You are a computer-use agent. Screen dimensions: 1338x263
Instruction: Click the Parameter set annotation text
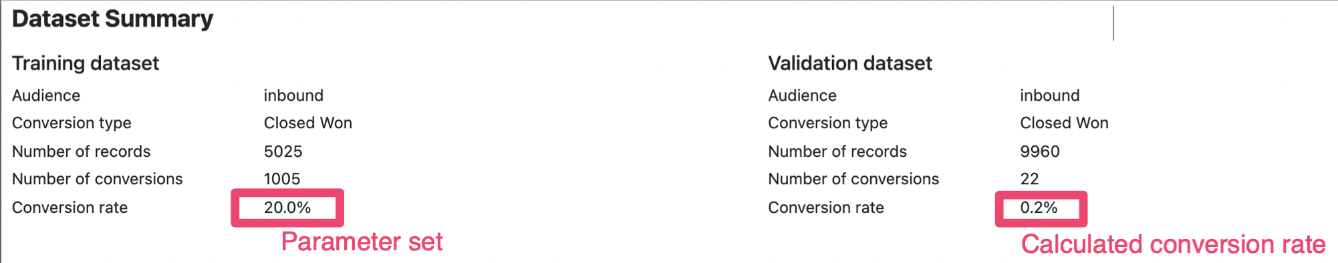point(362,242)
